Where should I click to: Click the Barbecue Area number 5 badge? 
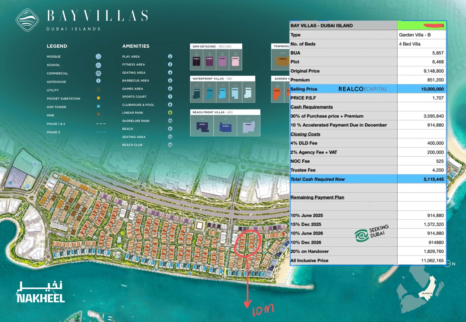170,80
